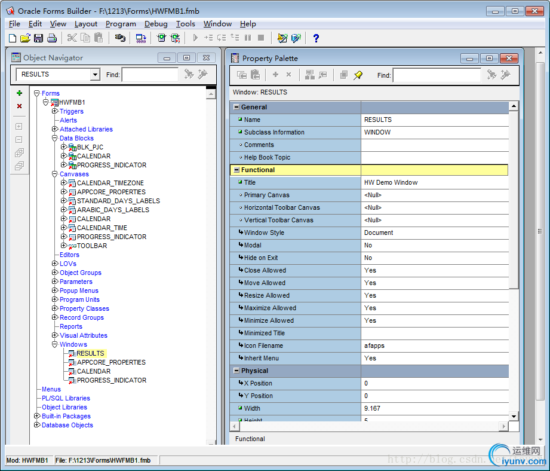Click the Collapse All icon in Navigator sidebar
The image size is (550, 471).
point(19,166)
